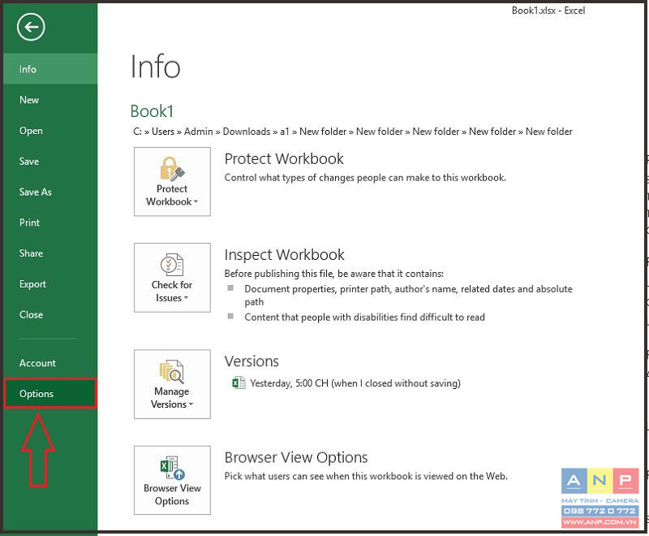Click 'Content that people with disabilities' bullet
This screenshot has height=536, width=649.
(364, 318)
